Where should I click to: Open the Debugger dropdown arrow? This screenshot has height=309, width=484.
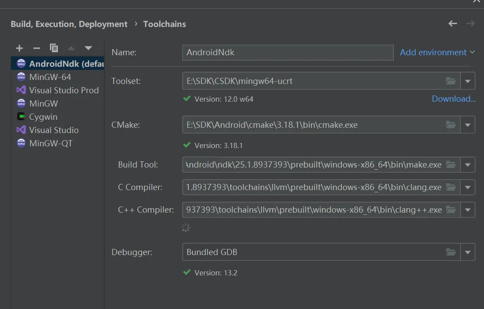468,252
